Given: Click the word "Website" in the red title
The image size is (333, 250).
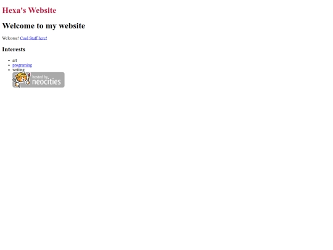Looking at the screenshot, I should point(43,10).
